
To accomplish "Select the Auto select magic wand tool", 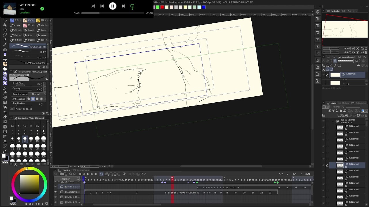I will coord(5,40).
